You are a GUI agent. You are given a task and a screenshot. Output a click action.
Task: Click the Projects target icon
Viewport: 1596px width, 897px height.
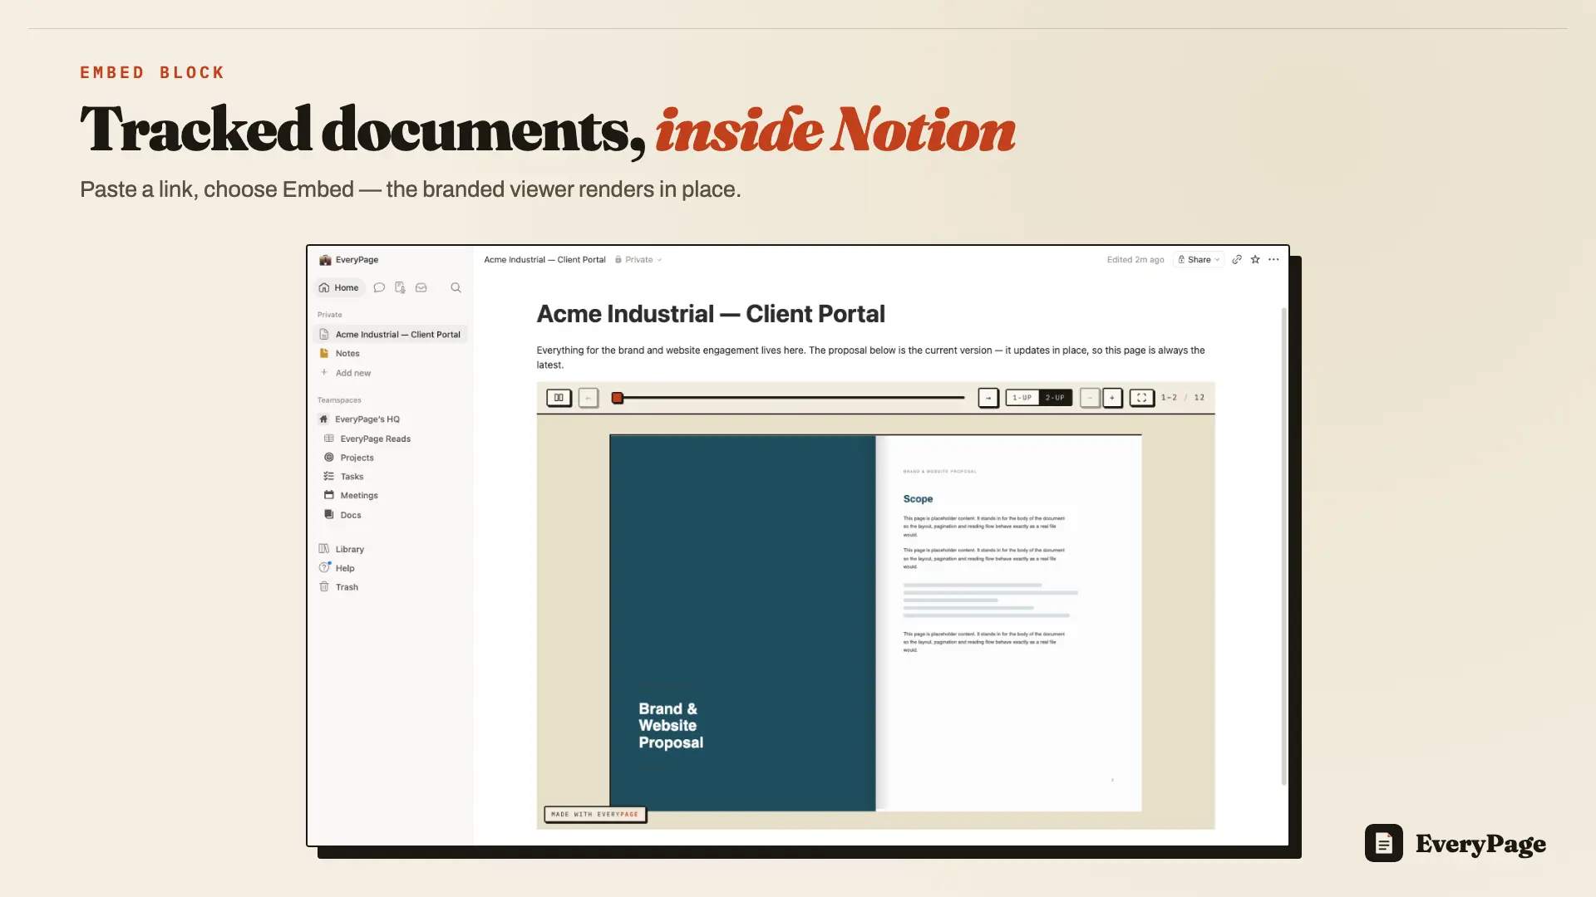(x=329, y=458)
